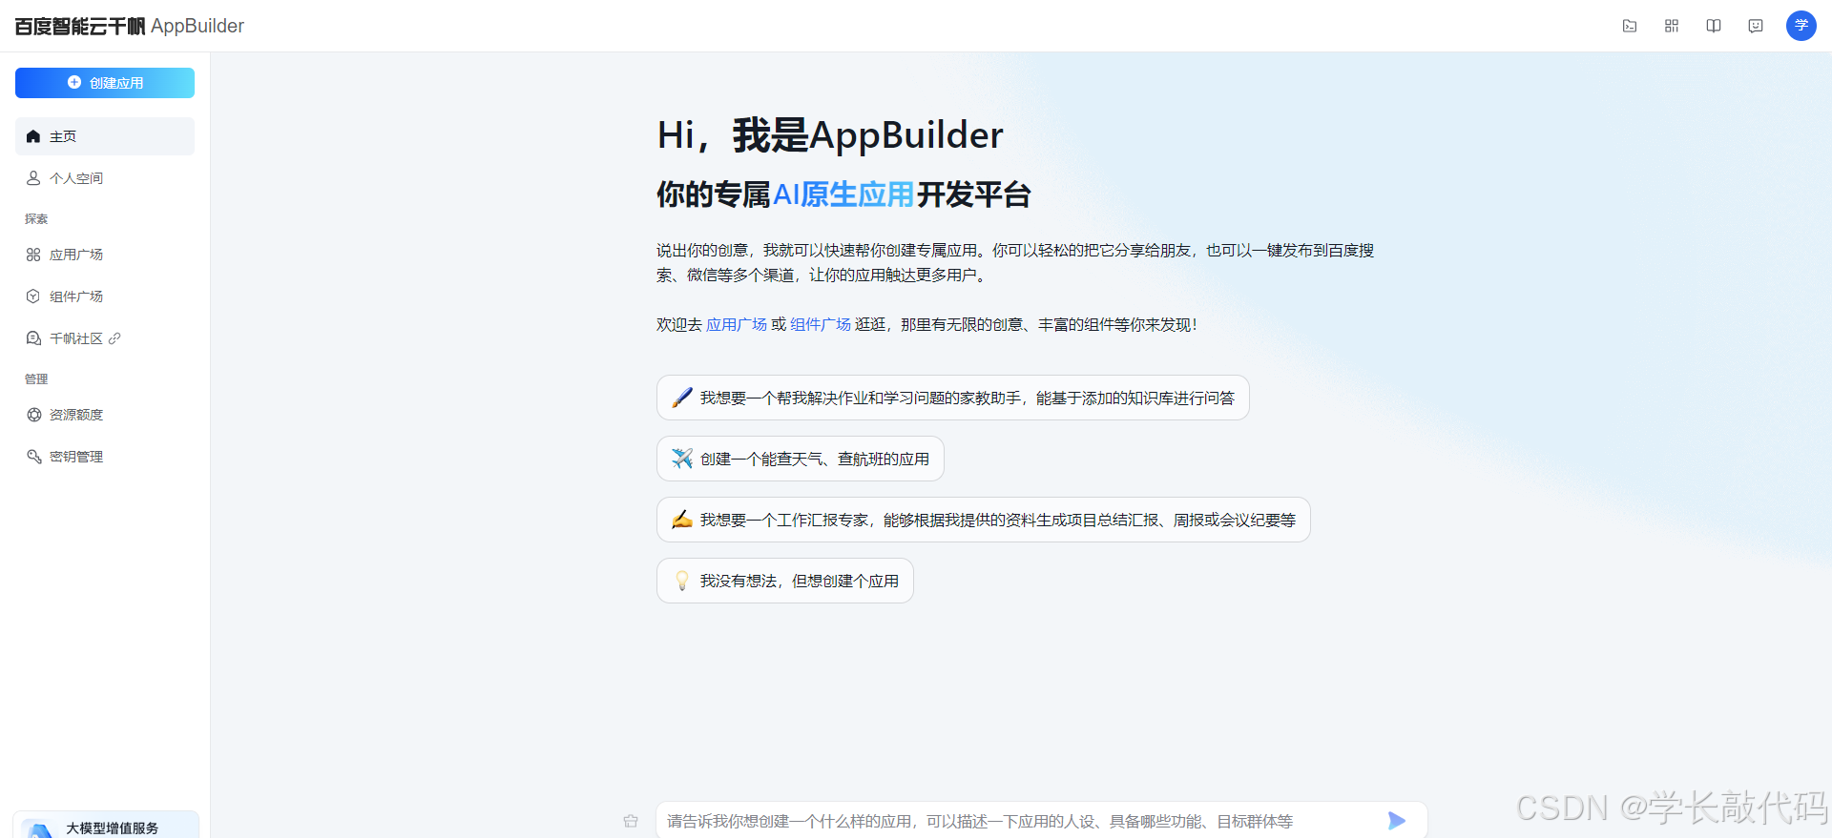This screenshot has height=838, width=1832.
Task: Open the terminal folder icon in header
Action: (x=1630, y=26)
